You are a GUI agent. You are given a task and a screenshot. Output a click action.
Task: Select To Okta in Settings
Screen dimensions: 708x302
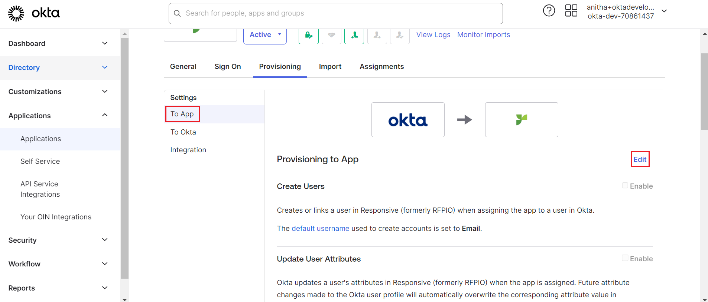click(x=183, y=132)
